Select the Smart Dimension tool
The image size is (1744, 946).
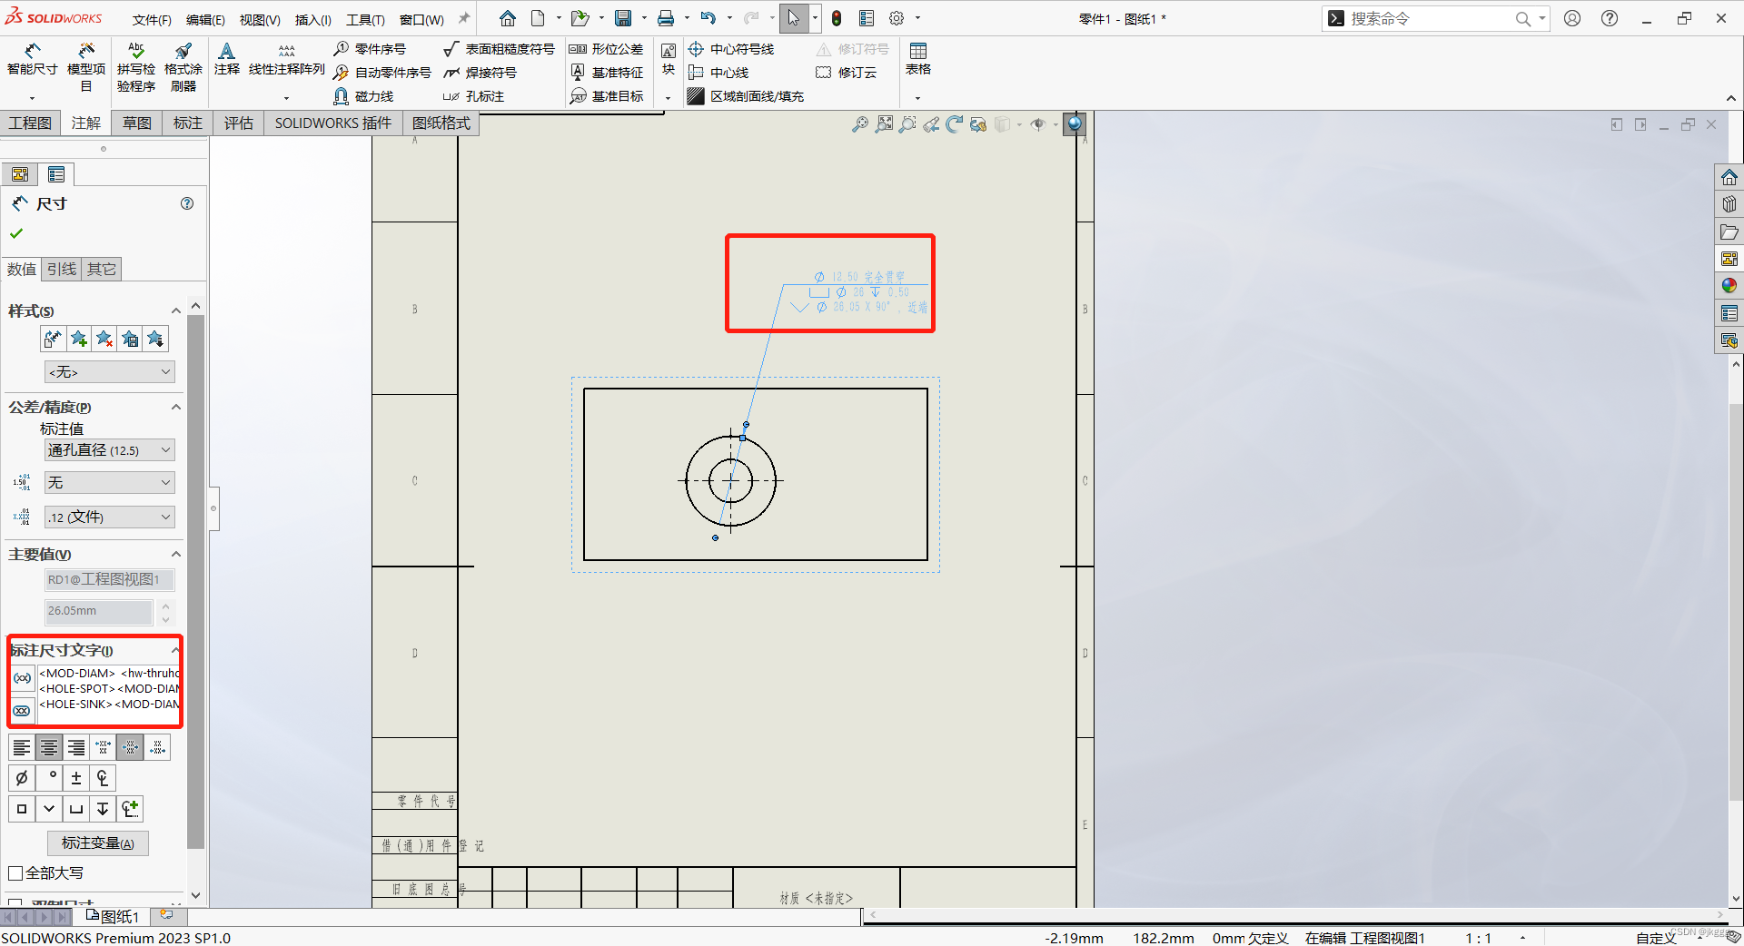32,59
